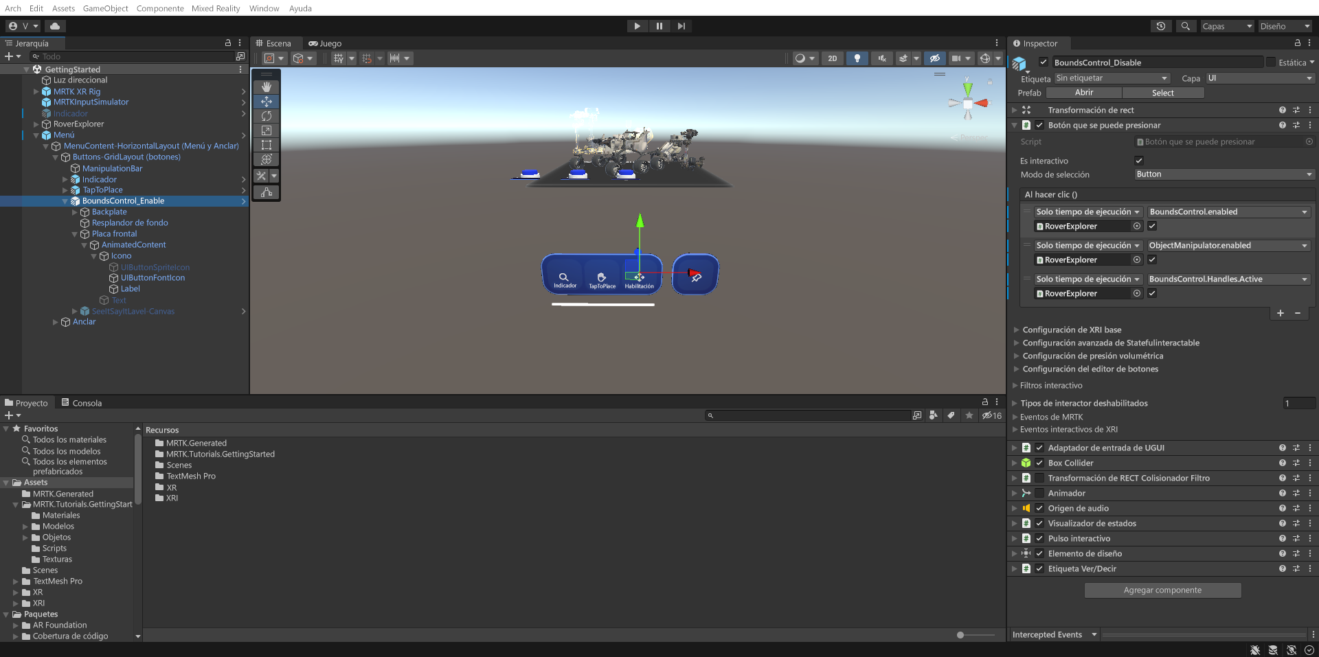Click the Select button next to Prefab
1319x657 pixels.
(1163, 93)
